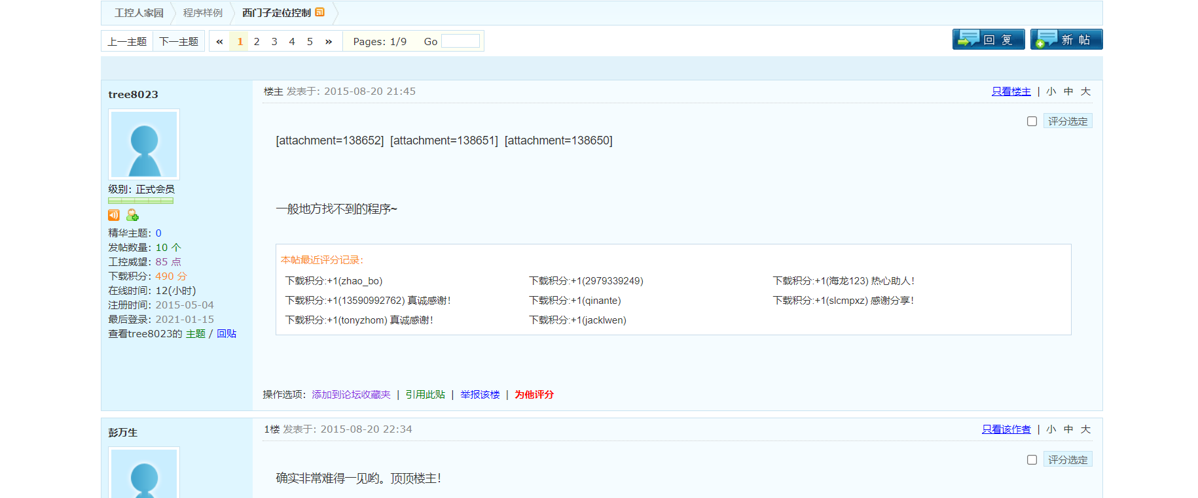The width and height of the screenshot is (1198, 498).
Task: Go to first page with « arrow
Action: pos(219,41)
